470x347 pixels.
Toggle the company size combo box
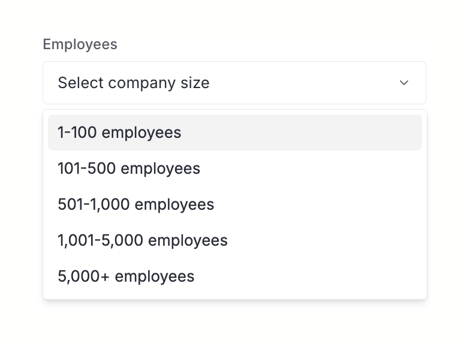234,83
